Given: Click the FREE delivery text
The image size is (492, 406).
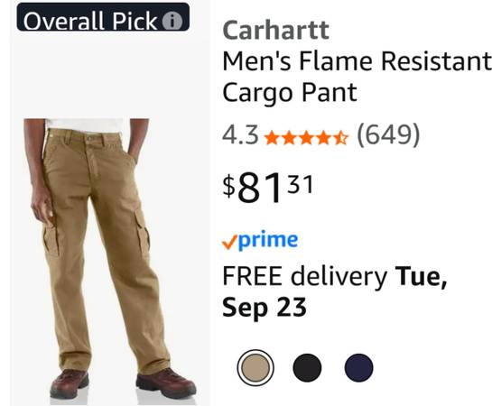Looking at the screenshot, I should tap(304, 276).
